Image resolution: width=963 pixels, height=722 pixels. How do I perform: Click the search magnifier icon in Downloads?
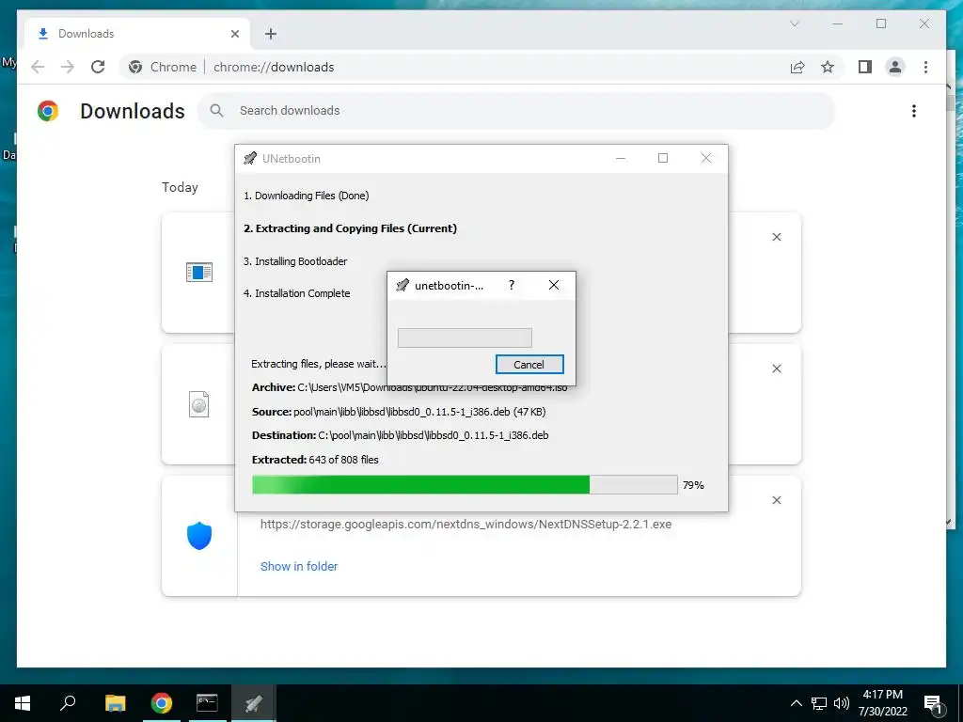pyautogui.click(x=216, y=111)
